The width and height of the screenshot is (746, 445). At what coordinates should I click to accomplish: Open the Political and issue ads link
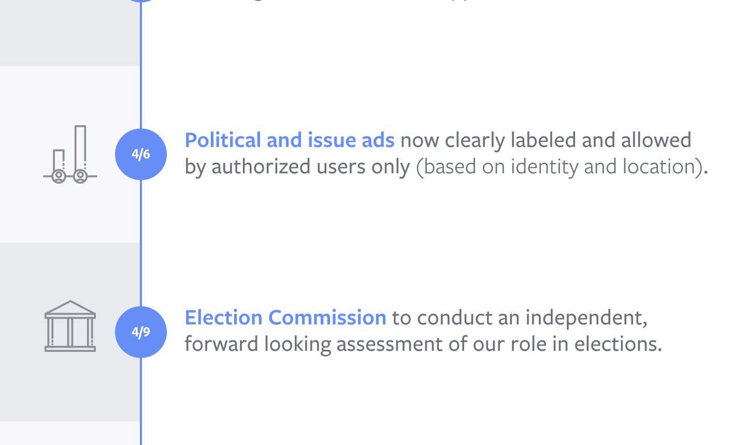pos(290,140)
